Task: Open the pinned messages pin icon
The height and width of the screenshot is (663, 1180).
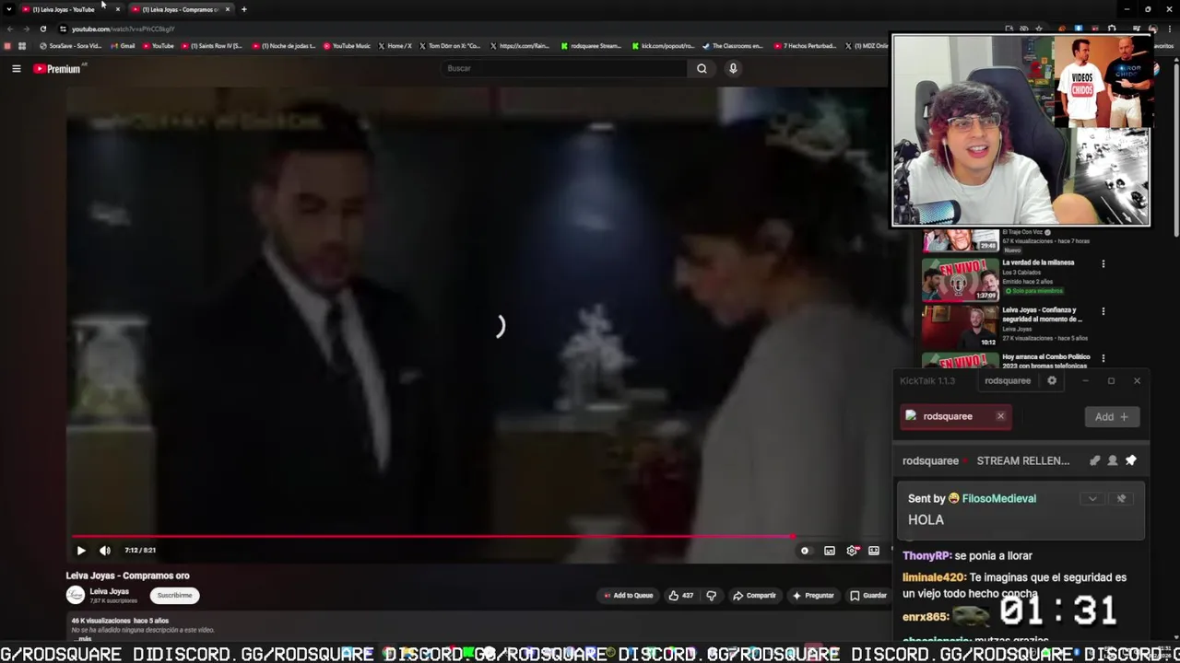Action: 1131,460
